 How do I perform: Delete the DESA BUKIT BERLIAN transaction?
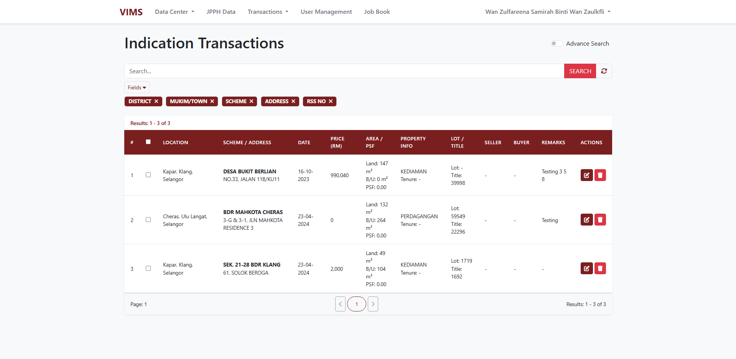click(x=600, y=175)
